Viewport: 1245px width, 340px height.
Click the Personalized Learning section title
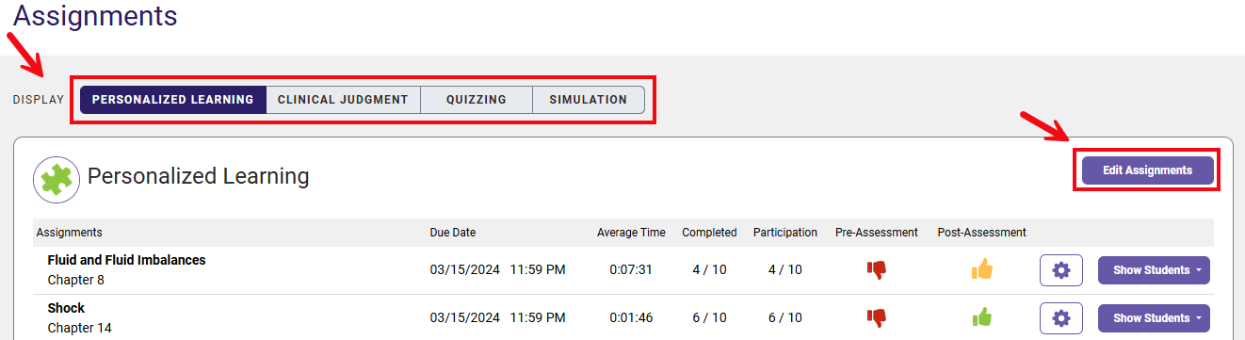click(199, 176)
